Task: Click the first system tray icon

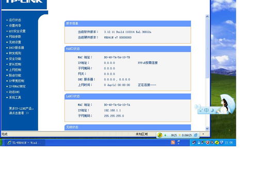Action: coord(194,143)
